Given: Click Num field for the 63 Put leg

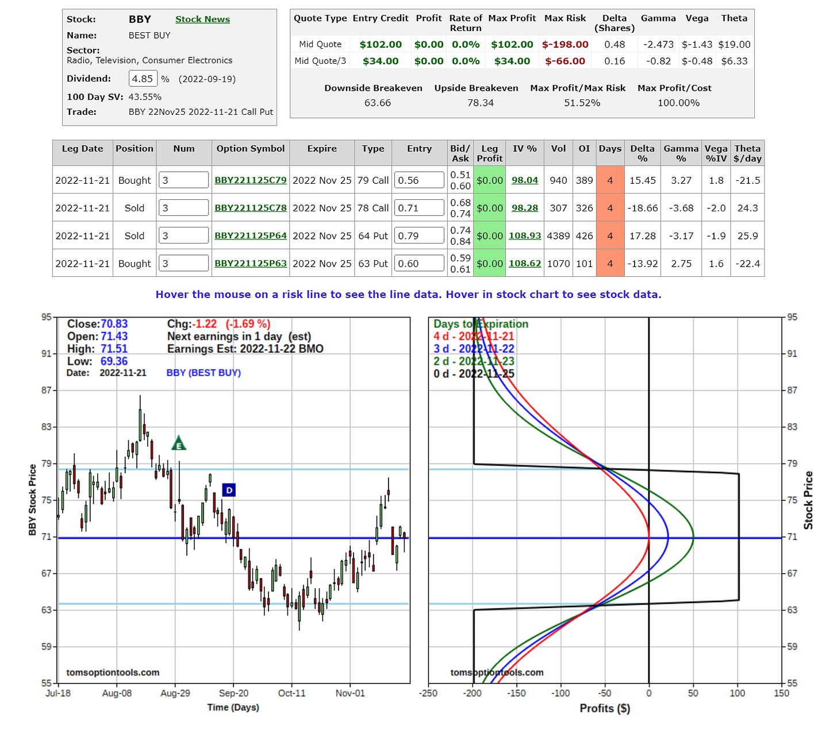Looking at the screenshot, I should (184, 263).
